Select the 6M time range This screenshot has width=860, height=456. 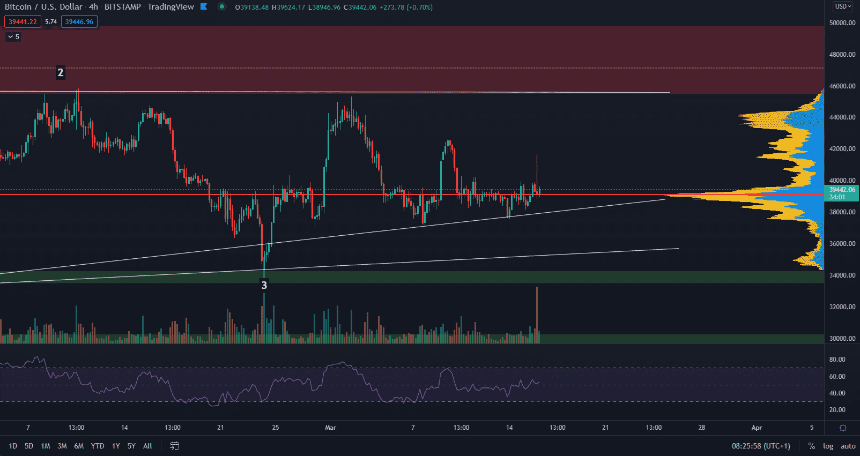tap(79, 446)
